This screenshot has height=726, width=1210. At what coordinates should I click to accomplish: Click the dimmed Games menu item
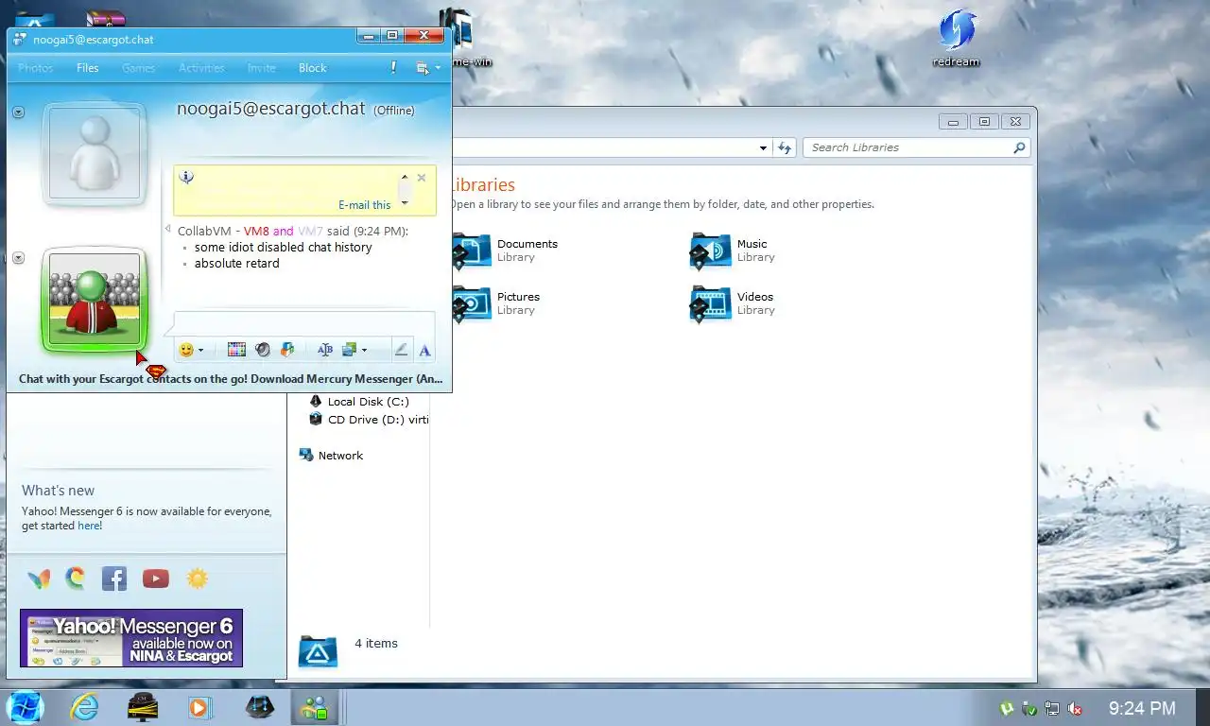tap(138, 68)
